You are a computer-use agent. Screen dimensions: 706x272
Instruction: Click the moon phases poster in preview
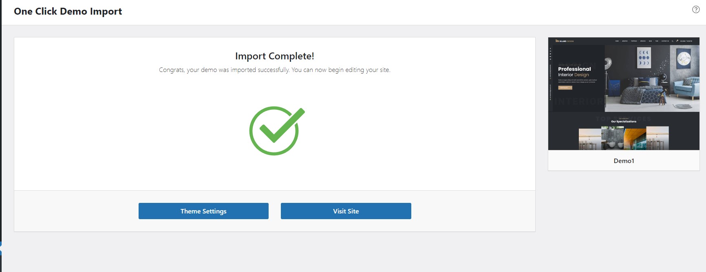644,58
